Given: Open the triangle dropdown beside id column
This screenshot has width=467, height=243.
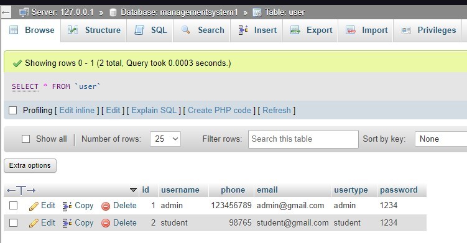Looking at the screenshot, I should tap(133, 190).
